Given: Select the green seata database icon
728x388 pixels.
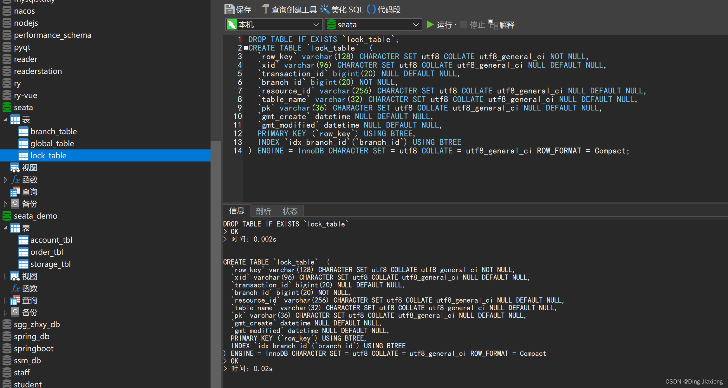Looking at the screenshot, I should (7, 108).
